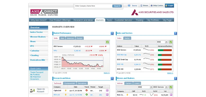This screenshot has height=97, width=206.
Task: Open the BSE dropdown in Movers and Shakers
Action: pyautogui.click(x=145, y=87)
